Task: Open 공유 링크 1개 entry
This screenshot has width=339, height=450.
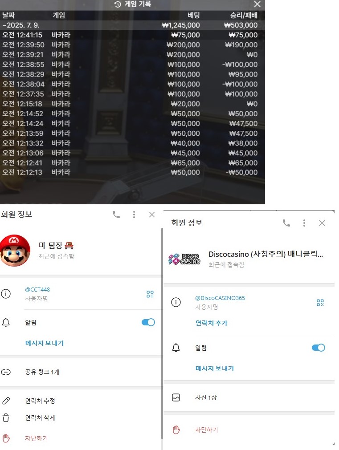Action: 81,372
